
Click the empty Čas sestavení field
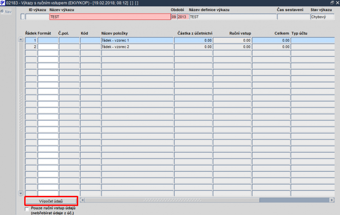click(x=293, y=17)
